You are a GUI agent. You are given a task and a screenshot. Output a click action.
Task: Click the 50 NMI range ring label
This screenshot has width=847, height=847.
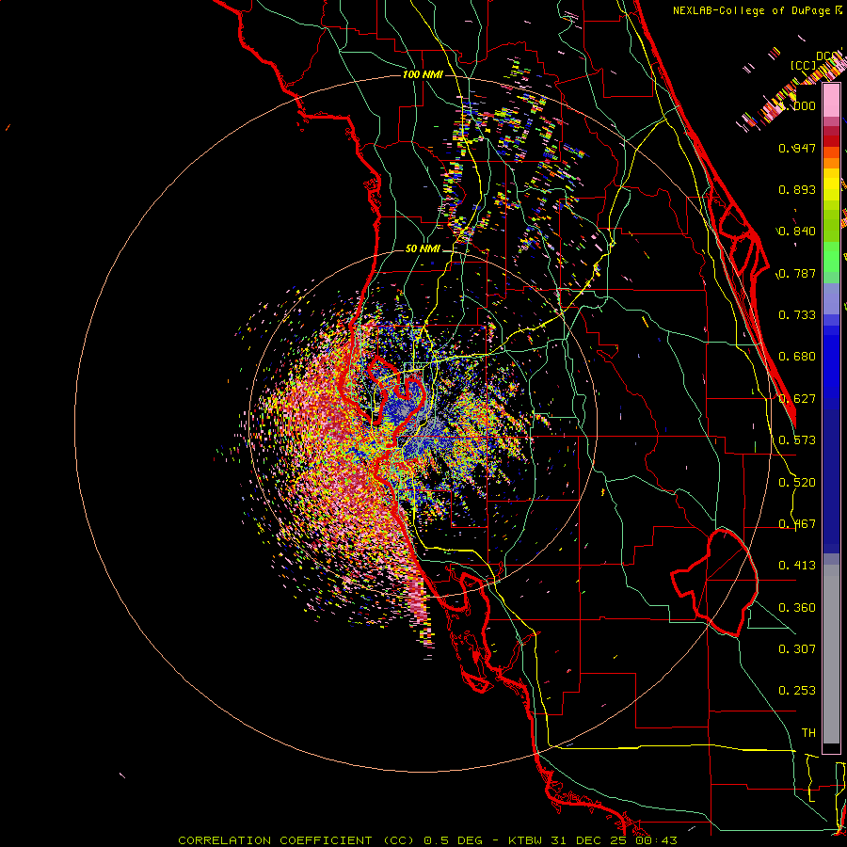423,248
